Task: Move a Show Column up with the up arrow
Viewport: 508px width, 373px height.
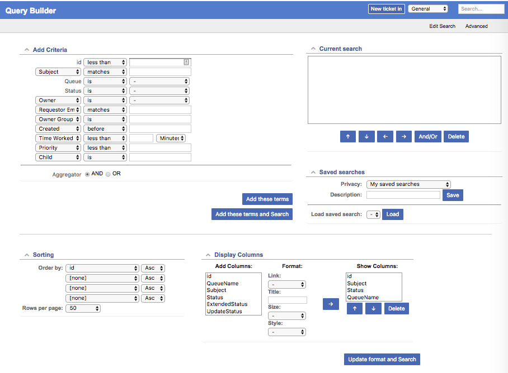Action: (354, 308)
